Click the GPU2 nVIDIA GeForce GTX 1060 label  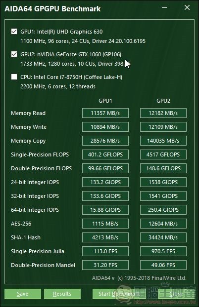[x=71, y=54]
